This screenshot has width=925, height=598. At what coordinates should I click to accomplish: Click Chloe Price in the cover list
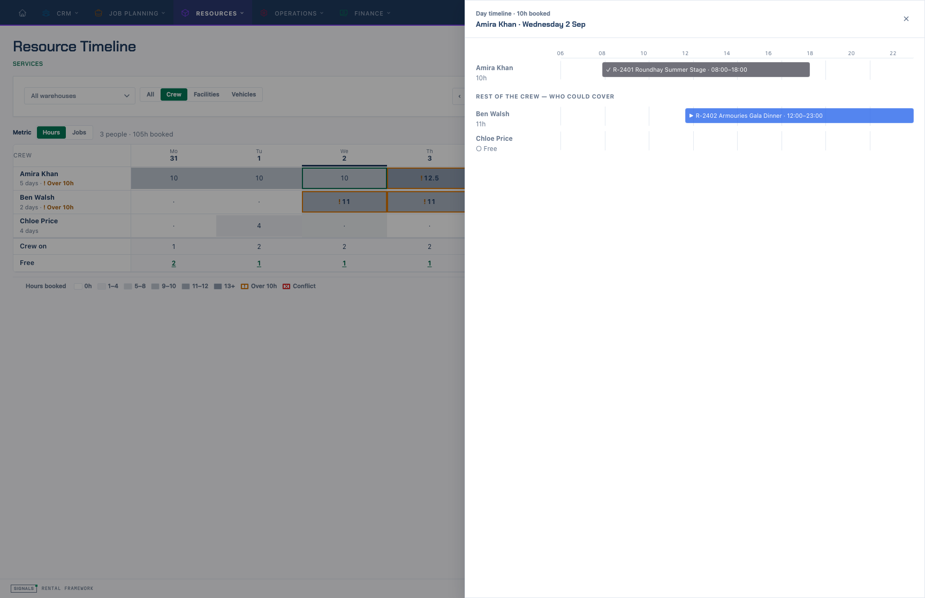tap(494, 139)
